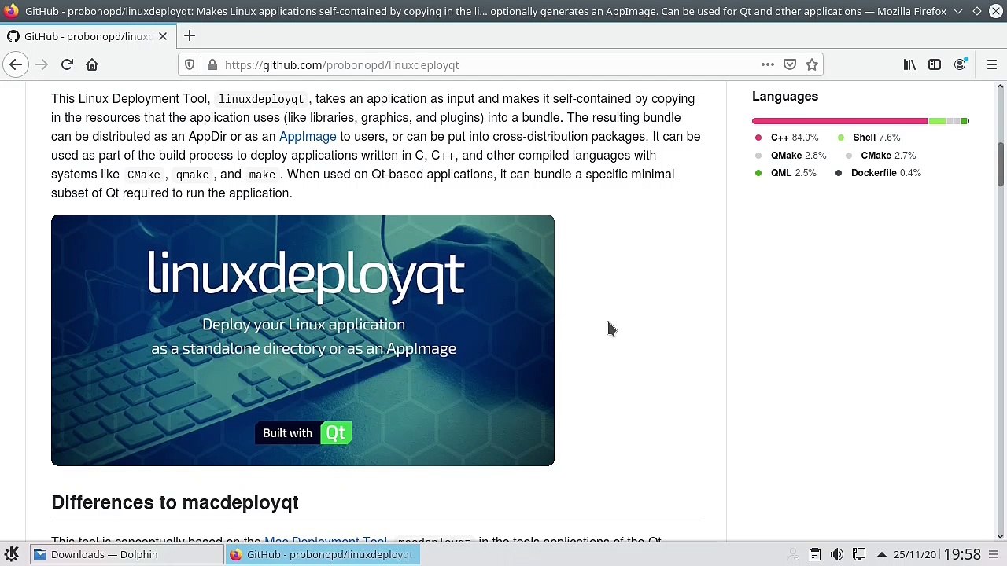The width and height of the screenshot is (1007, 566).
Task: Save page to Pocket
Action: 790,64
